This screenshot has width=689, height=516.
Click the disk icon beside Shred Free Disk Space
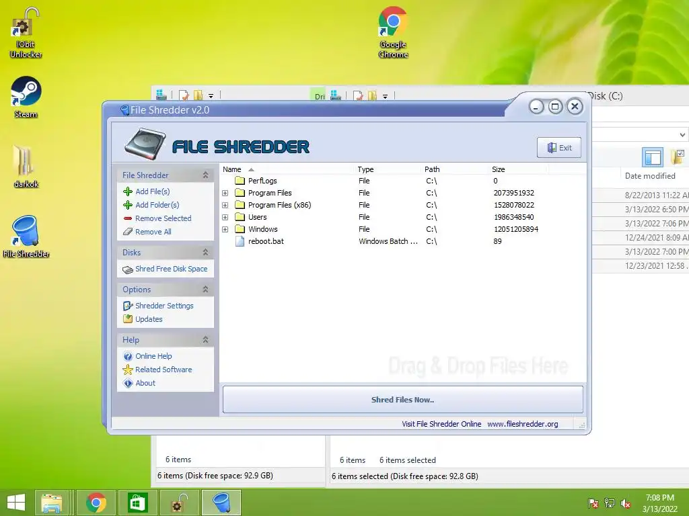pyautogui.click(x=127, y=269)
